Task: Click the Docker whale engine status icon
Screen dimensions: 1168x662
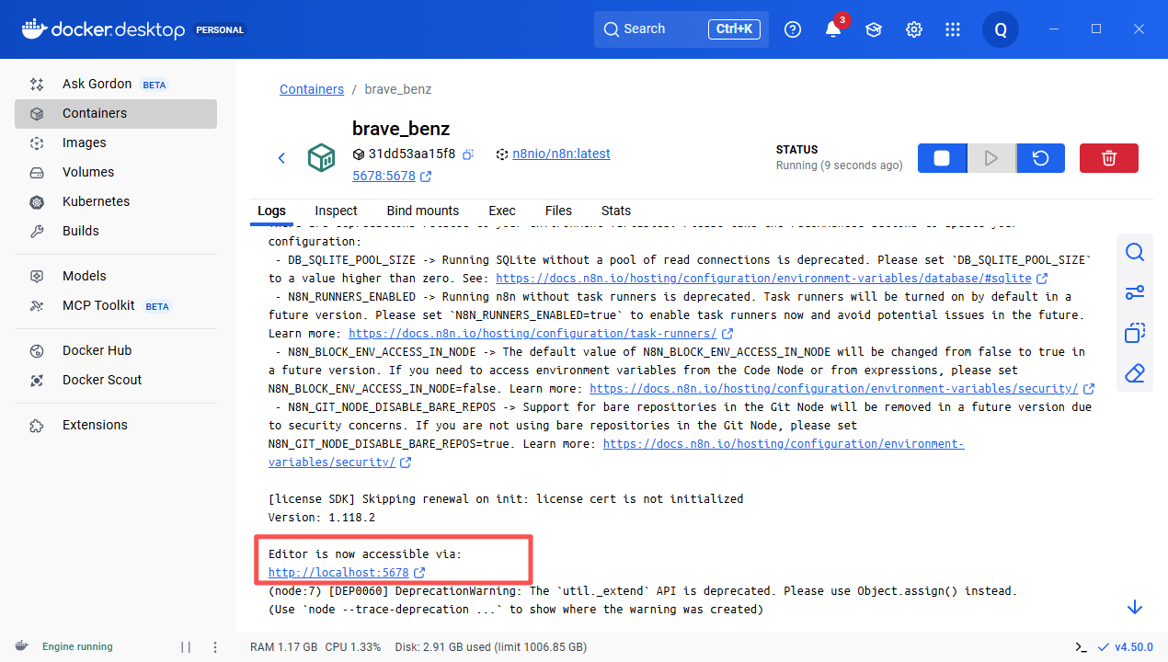Action: click(x=21, y=646)
